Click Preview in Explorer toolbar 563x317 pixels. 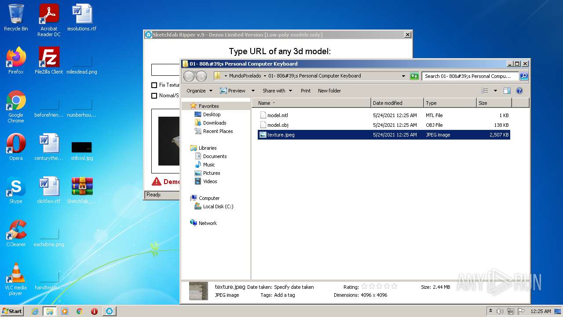point(233,91)
